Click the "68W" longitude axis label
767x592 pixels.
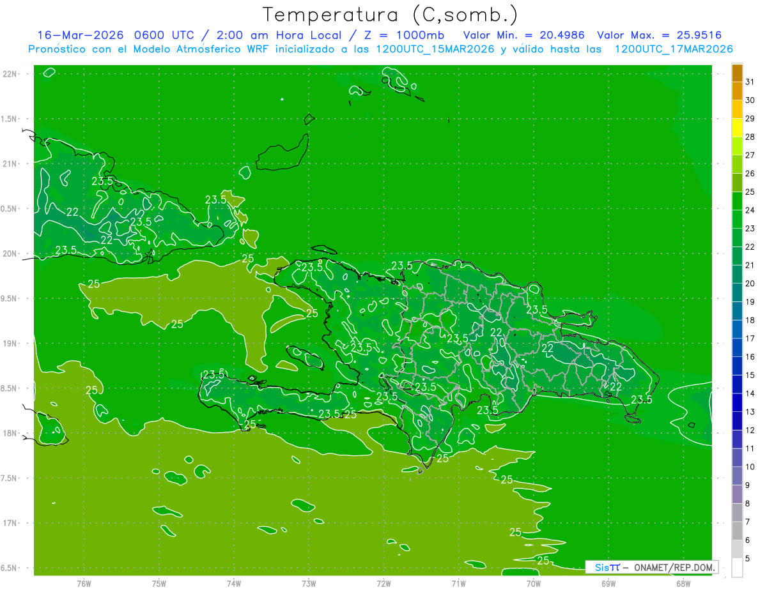tap(683, 584)
